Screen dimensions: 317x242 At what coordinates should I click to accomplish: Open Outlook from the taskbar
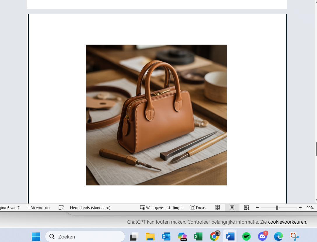pyautogui.click(x=166, y=236)
